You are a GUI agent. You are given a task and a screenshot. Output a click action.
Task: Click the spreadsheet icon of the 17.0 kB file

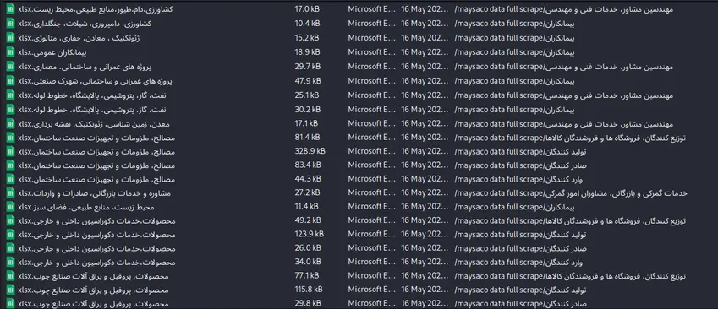point(11,9)
